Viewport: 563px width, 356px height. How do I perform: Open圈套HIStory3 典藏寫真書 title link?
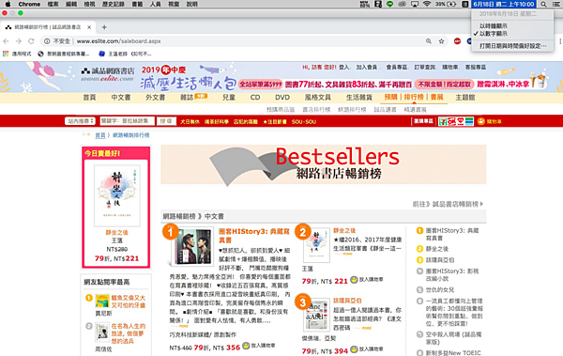click(x=254, y=236)
